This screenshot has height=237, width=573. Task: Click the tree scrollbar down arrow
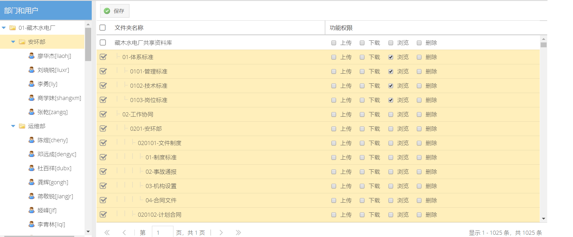click(x=88, y=232)
